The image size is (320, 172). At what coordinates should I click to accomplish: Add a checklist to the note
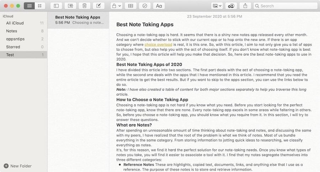144,6
